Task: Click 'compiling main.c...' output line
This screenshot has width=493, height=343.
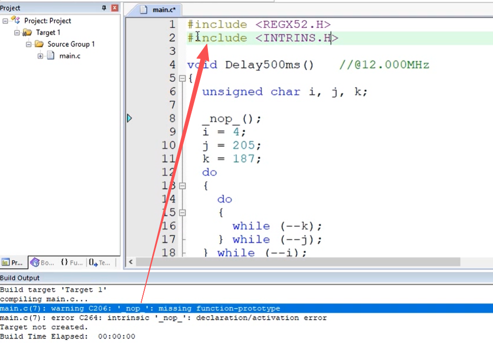Action: pos(44,299)
